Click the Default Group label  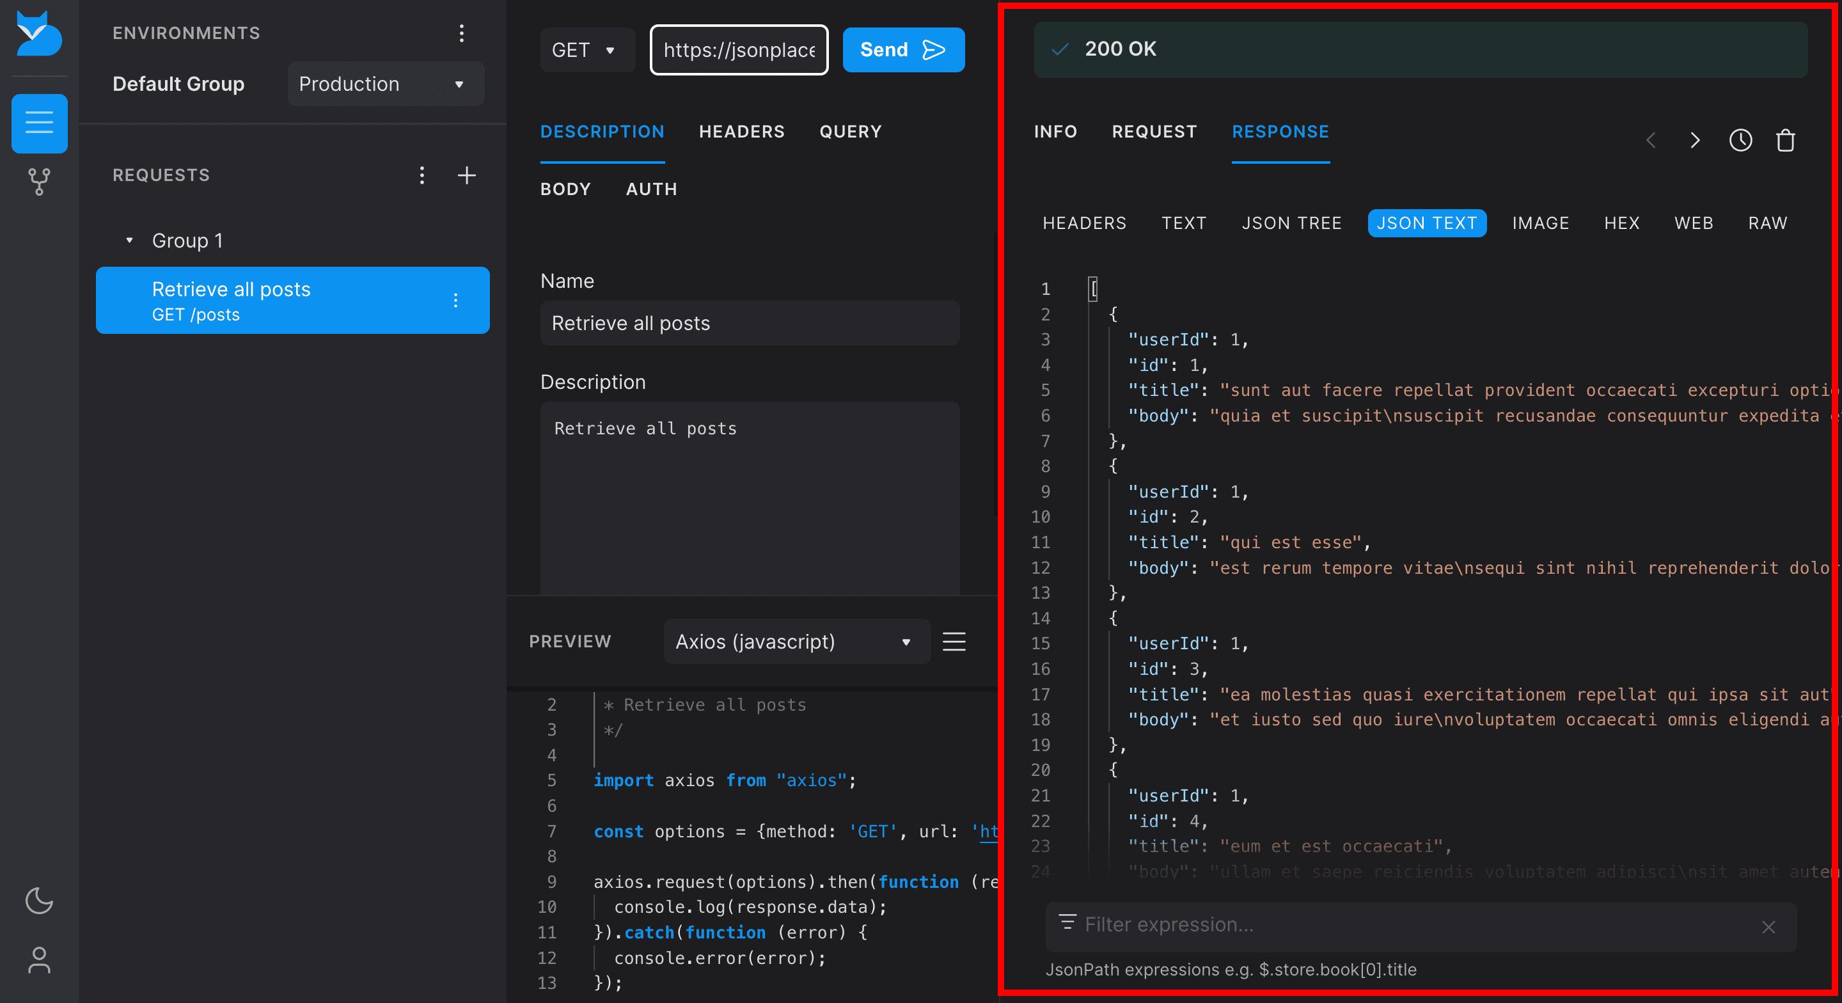[x=179, y=84]
